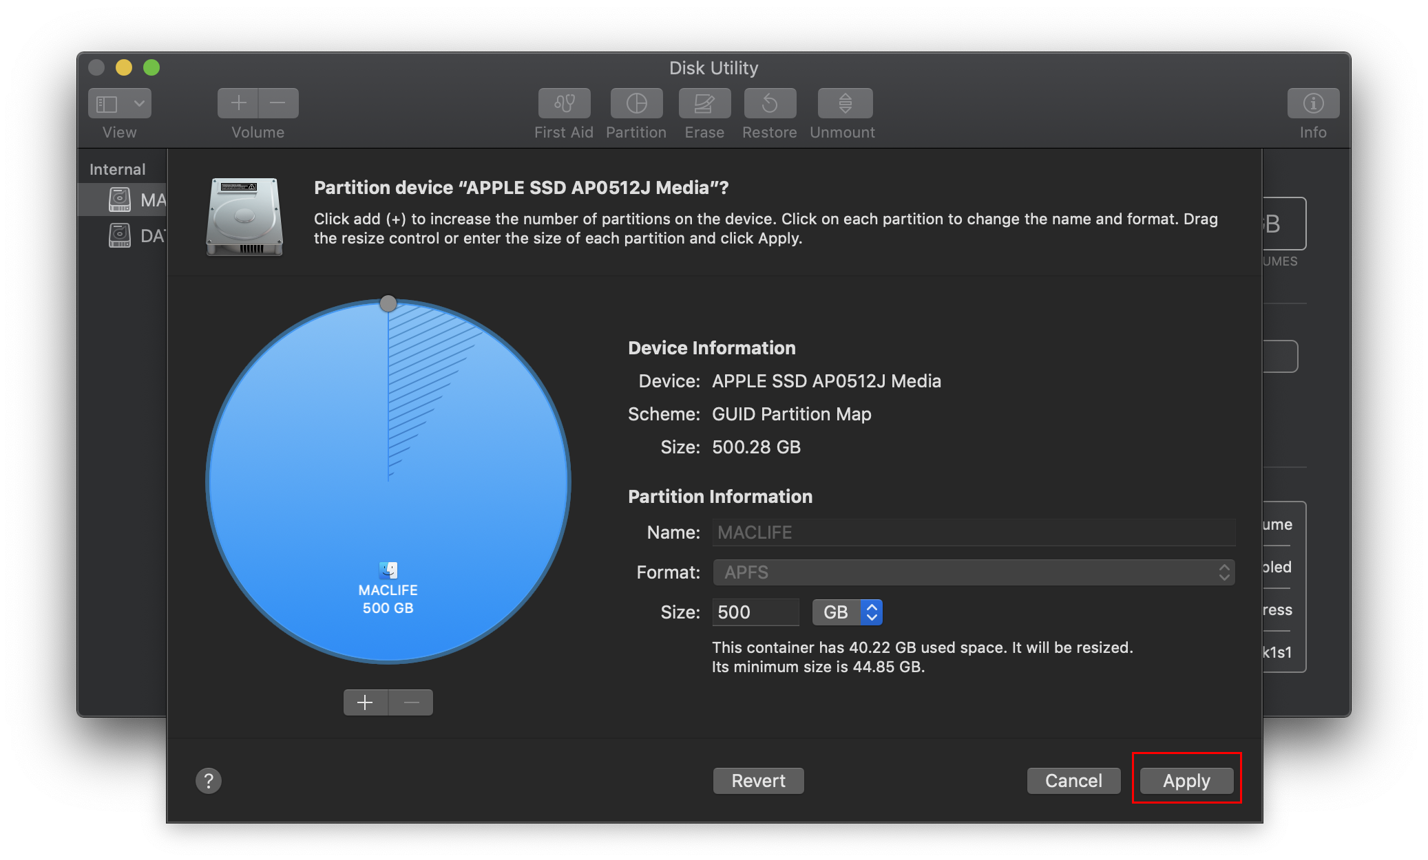The width and height of the screenshot is (1428, 860).
Task: Toggle sidebar via the View button
Action: coord(107,103)
